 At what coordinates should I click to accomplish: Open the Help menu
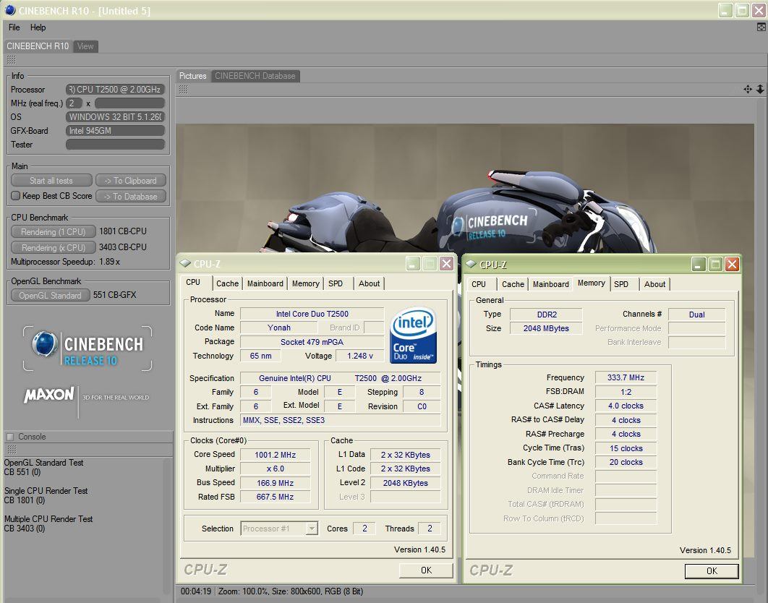coord(38,27)
